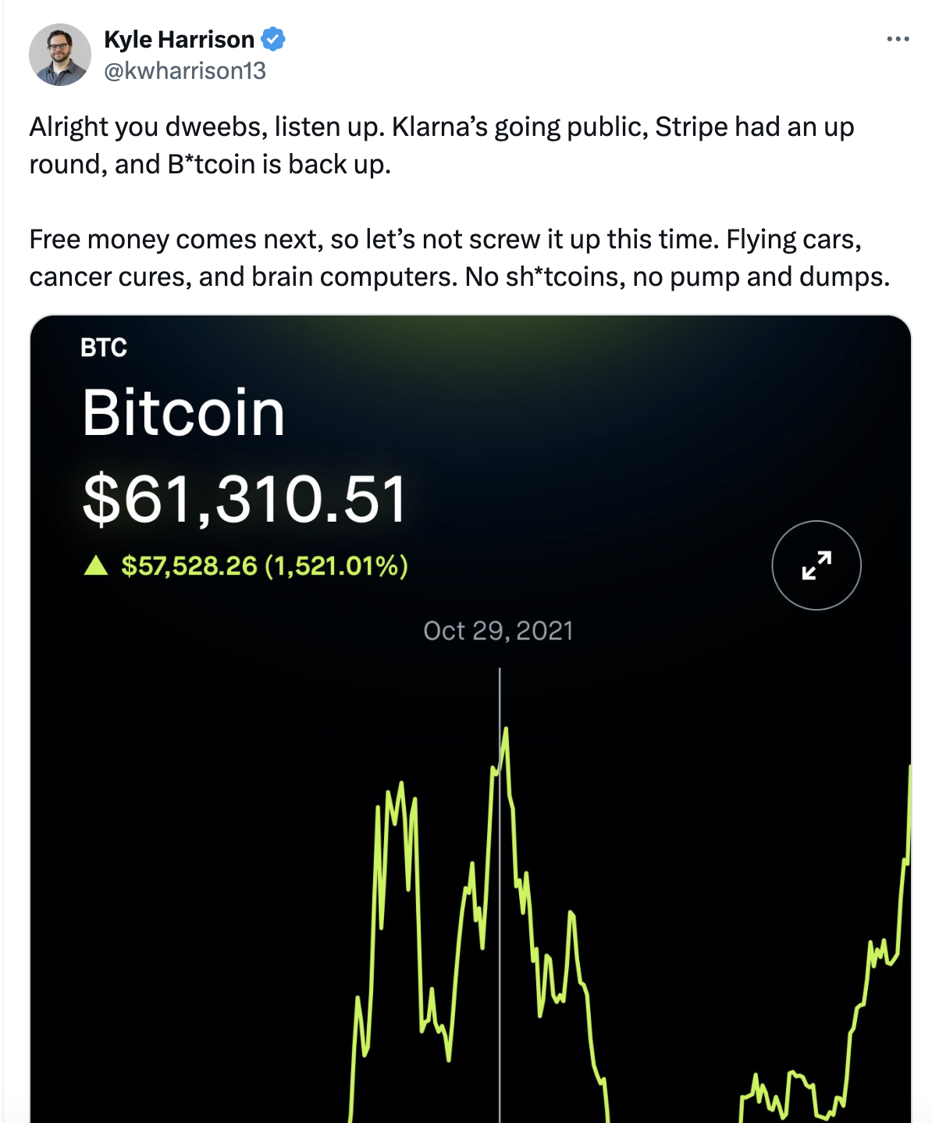The width and height of the screenshot is (932, 1123).
Task: Click the BTC ticker label
Action: tap(104, 348)
